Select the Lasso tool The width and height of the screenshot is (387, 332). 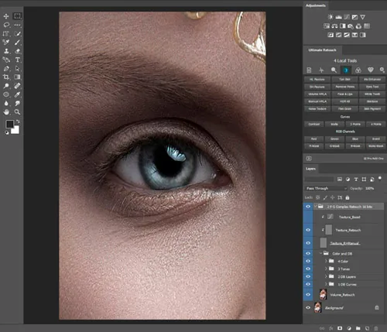click(x=6, y=25)
